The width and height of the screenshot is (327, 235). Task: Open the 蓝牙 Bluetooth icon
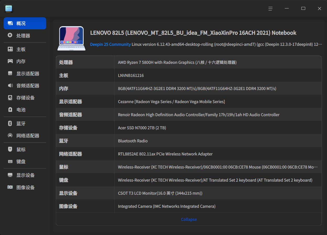10,124
